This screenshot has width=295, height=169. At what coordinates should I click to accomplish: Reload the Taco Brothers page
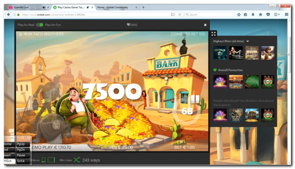pos(180,14)
